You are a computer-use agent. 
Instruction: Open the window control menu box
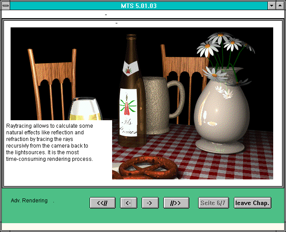[x=5, y=6]
